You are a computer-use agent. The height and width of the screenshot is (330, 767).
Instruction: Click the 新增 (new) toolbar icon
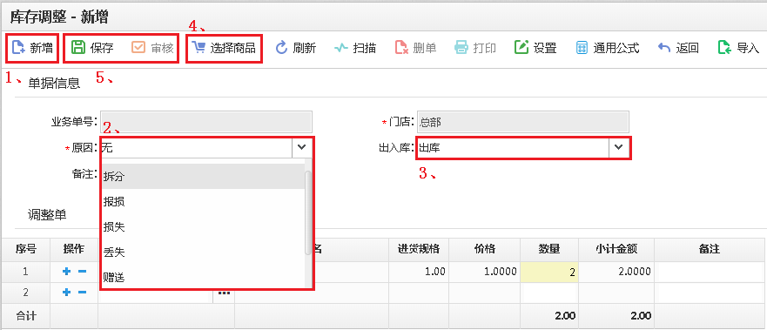pyautogui.click(x=18, y=48)
